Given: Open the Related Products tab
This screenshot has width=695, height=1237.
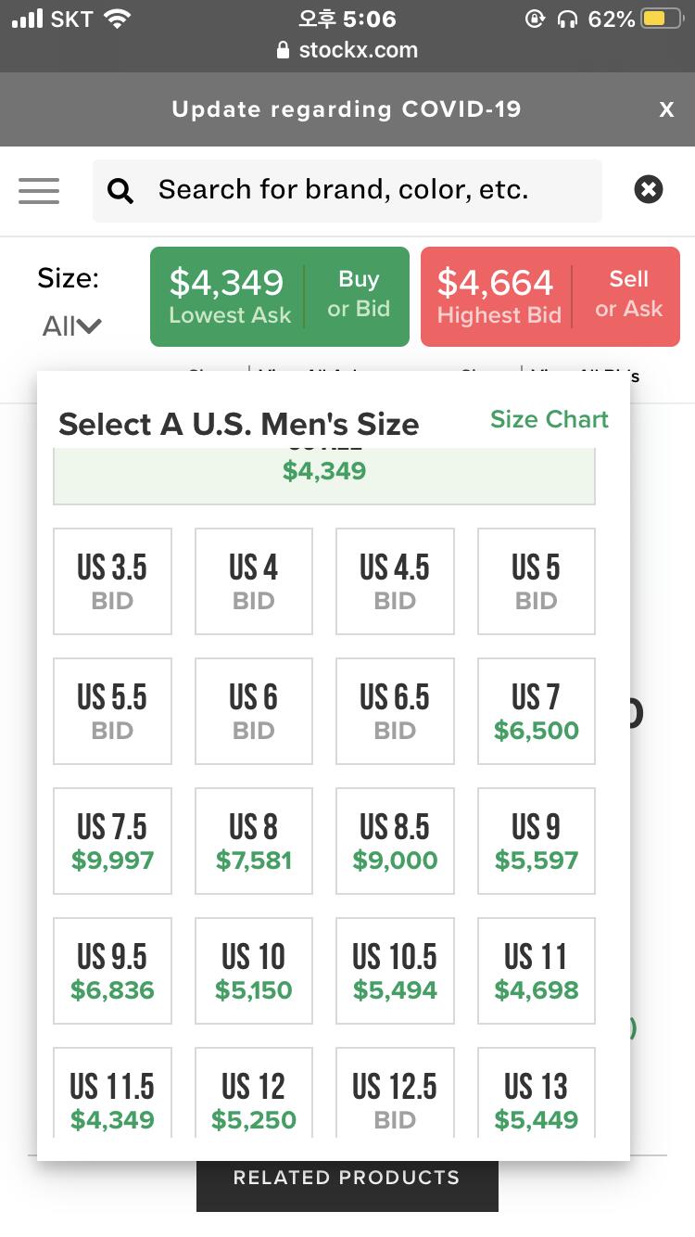Looking at the screenshot, I should (x=347, y=1178).
